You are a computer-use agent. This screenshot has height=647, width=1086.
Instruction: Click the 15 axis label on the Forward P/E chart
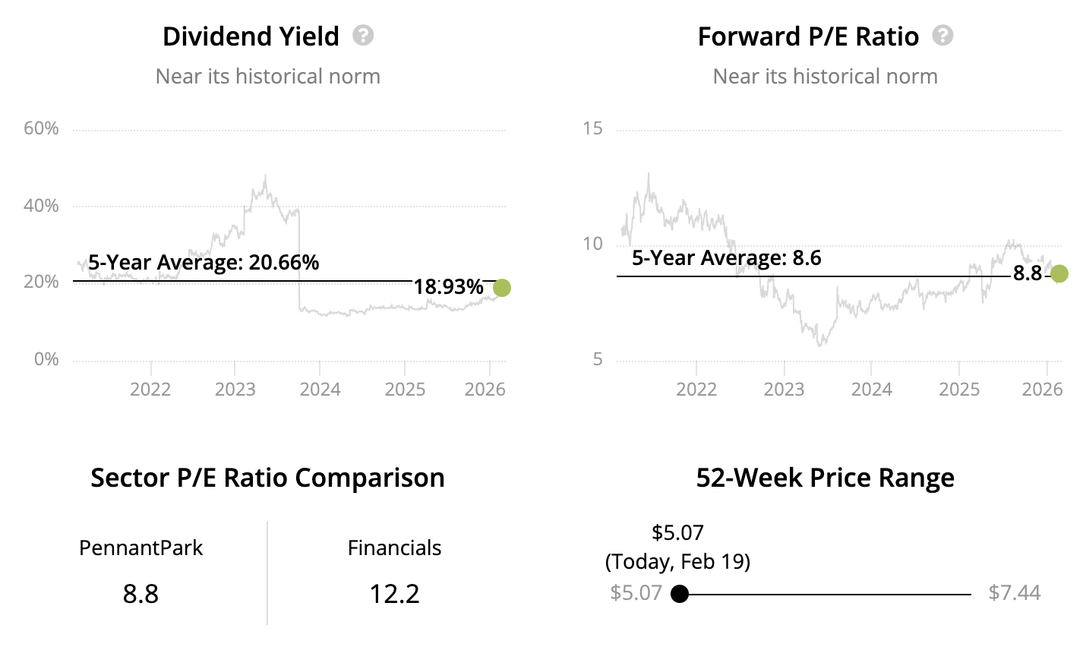[592, 128]
